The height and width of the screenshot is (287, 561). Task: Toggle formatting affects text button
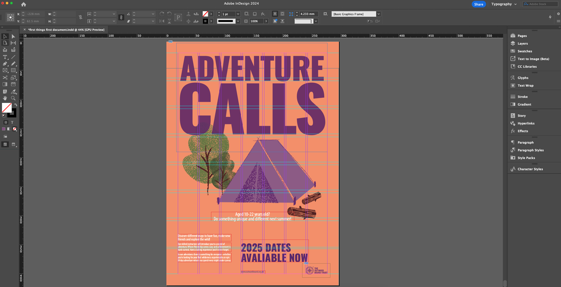pyautogui.click(x=12, y=122)
